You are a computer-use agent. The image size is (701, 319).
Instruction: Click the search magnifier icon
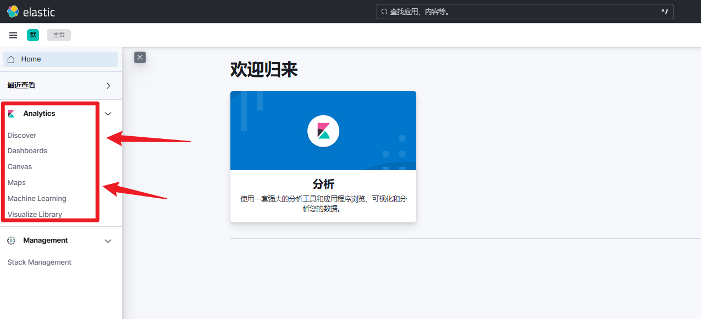[384, 12]
